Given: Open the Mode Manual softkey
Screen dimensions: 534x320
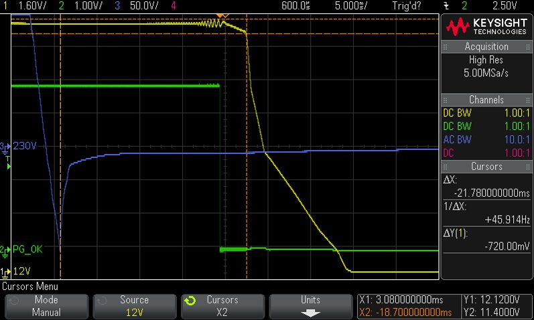Looking at the screenshot, I should click(x=47, y=307).
